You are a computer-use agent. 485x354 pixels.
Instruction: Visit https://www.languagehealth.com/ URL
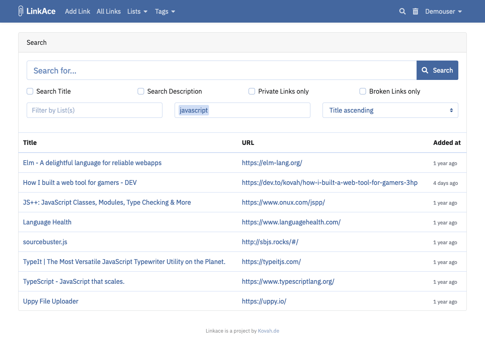point(291,222)
